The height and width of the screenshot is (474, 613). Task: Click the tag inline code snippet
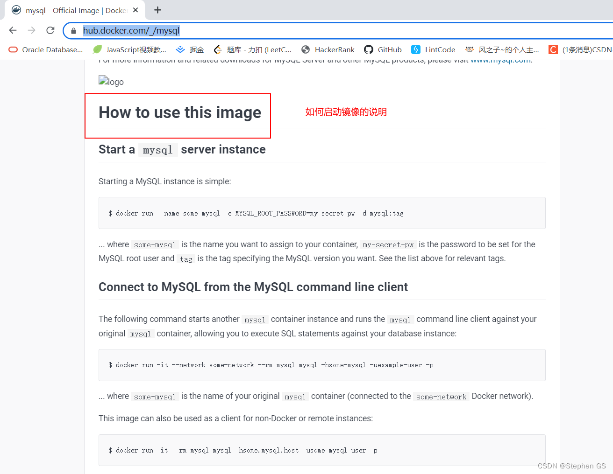(186, 259)
